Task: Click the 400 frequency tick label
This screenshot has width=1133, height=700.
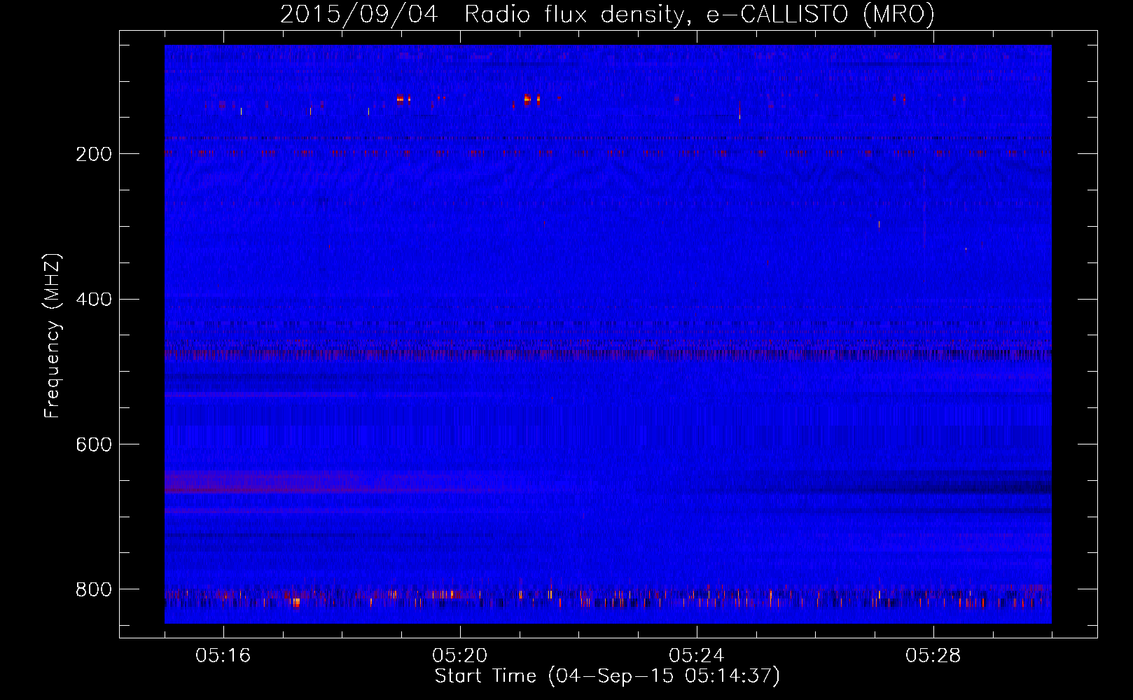Action: pos(94,300)
